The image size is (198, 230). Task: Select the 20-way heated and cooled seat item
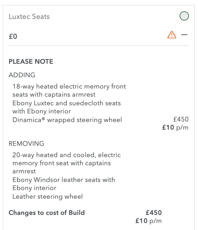[67, 163]
